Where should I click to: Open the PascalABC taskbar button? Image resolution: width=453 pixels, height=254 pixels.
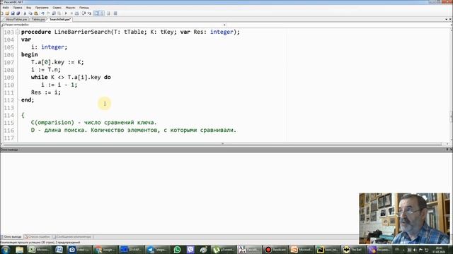coord(250,249)
